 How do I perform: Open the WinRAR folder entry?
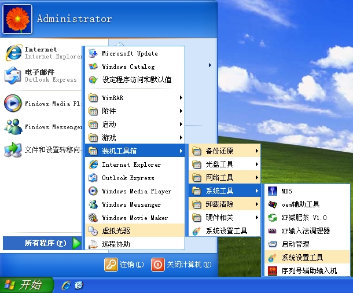tap(135, 98)
